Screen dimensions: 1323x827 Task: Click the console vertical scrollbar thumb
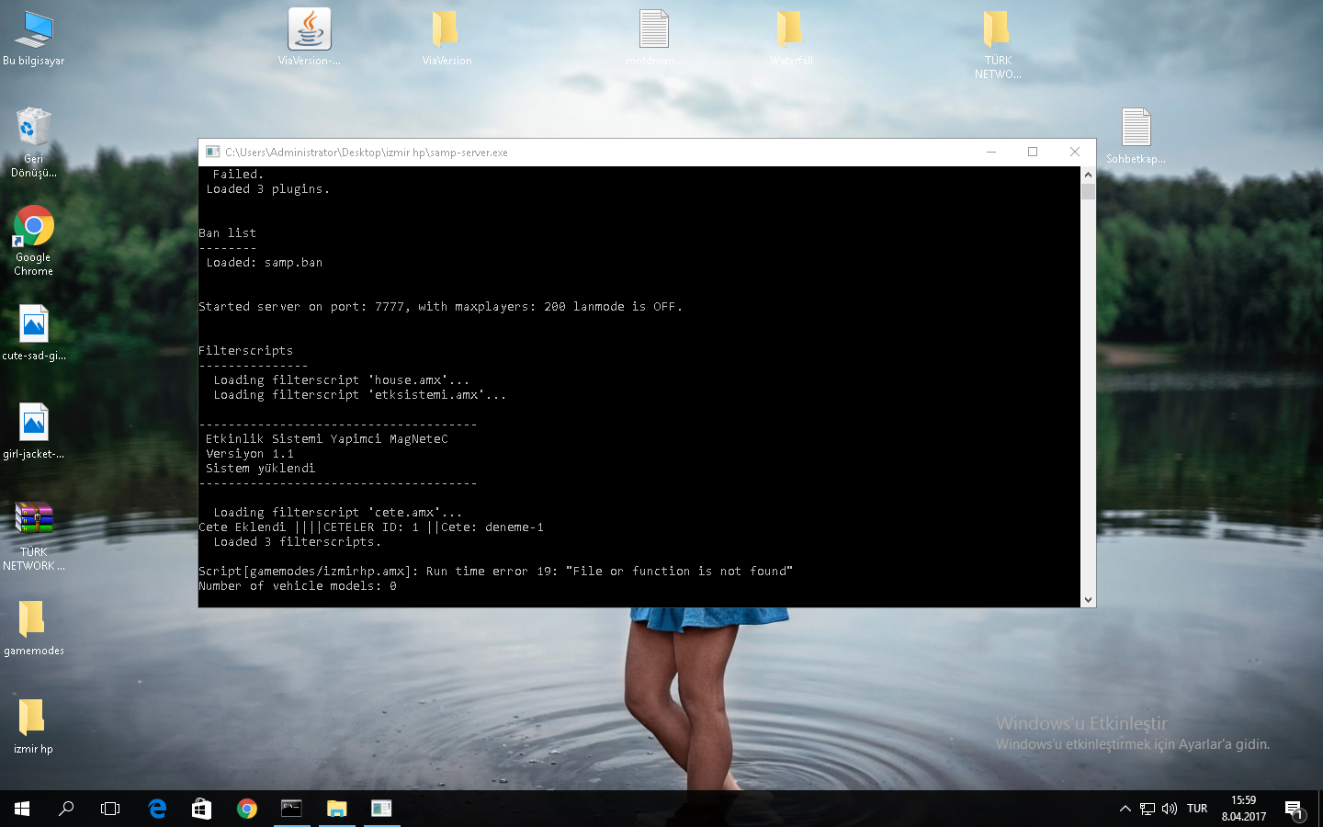1088,192
